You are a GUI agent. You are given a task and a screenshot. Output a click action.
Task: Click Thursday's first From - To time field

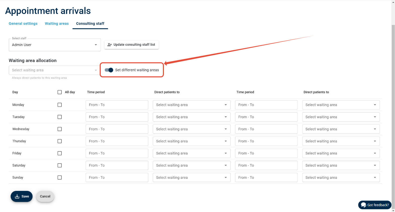[117, 141]
